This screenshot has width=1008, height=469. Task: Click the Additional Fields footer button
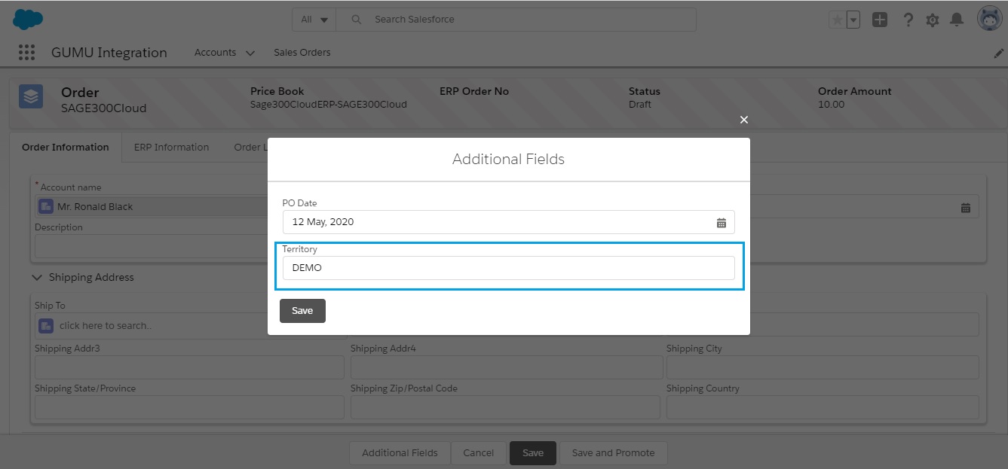point(400,453)
